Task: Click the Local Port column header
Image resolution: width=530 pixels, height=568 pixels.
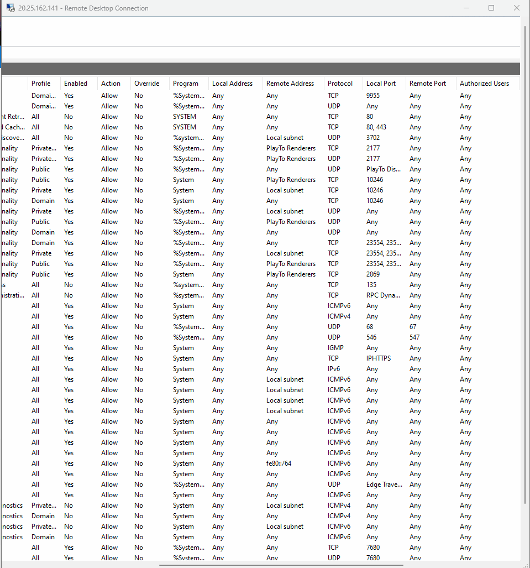Action: pos(381,84)
